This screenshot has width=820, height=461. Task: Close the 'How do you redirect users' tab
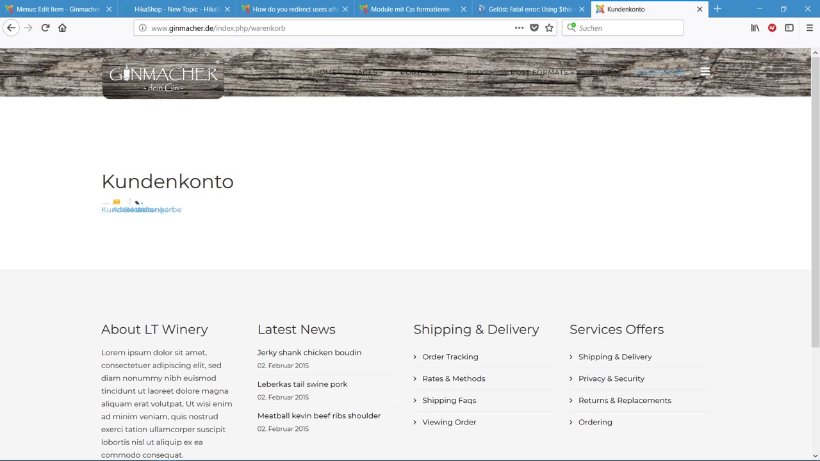(x=345, y=10)
